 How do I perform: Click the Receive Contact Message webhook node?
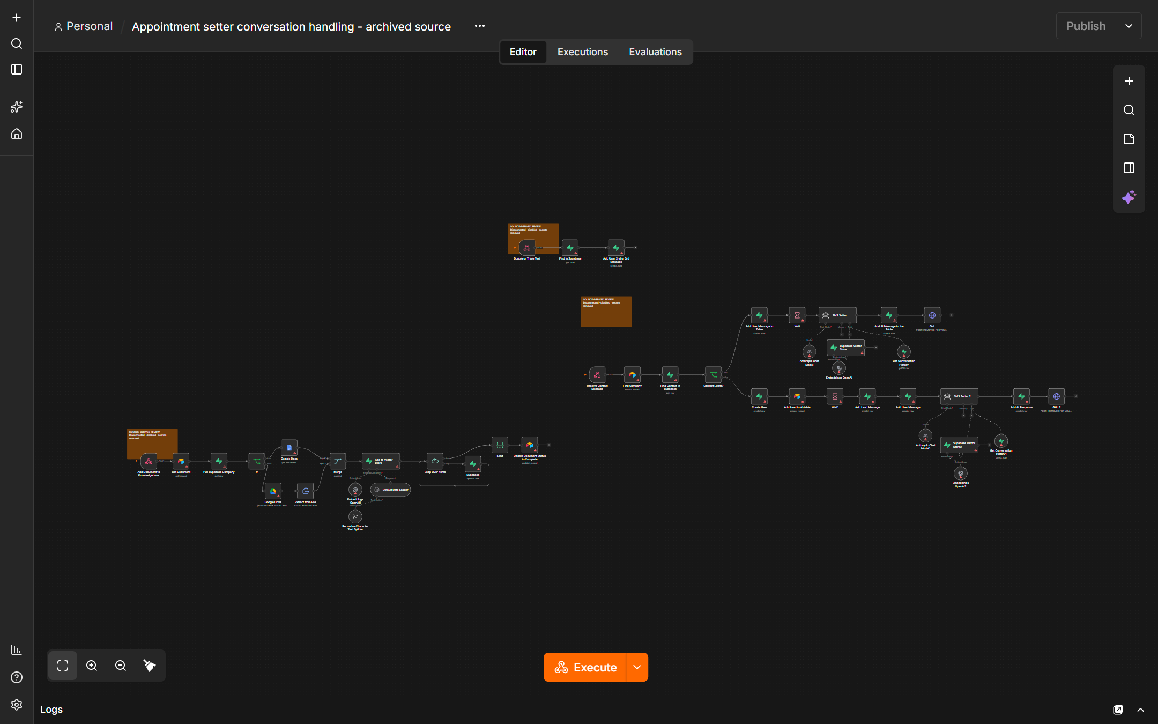(x=597, y=375)
